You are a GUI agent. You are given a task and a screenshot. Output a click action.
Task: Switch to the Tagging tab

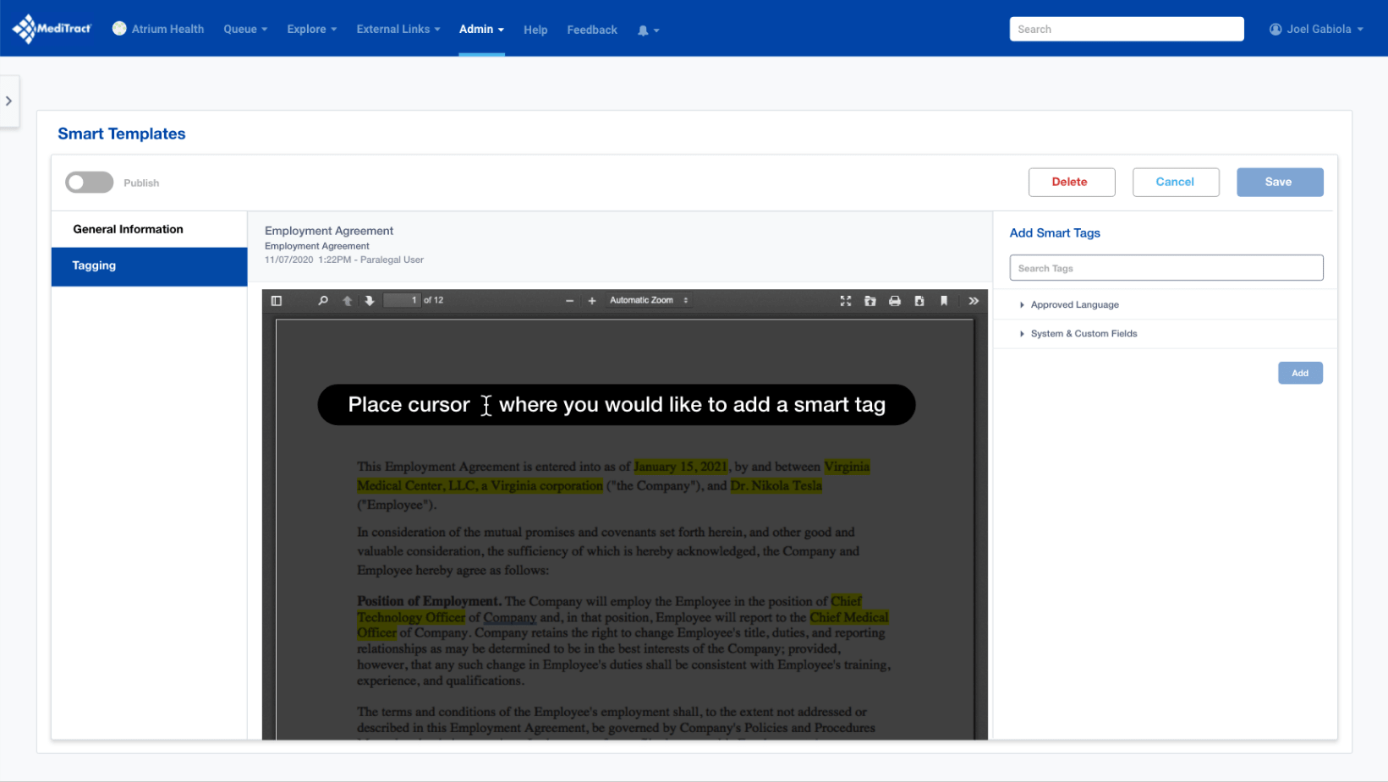click(x=93, y=265)
